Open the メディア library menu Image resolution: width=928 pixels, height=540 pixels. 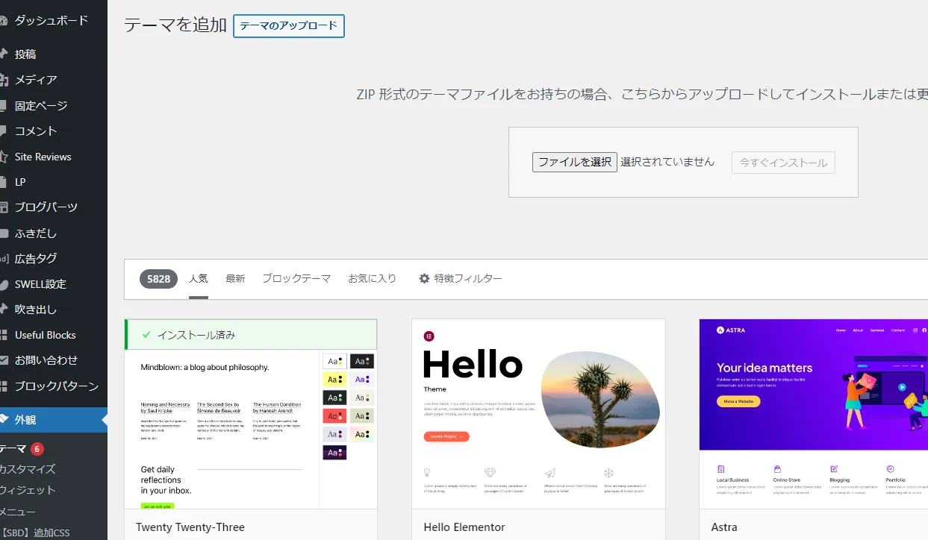tap(36, 80)
